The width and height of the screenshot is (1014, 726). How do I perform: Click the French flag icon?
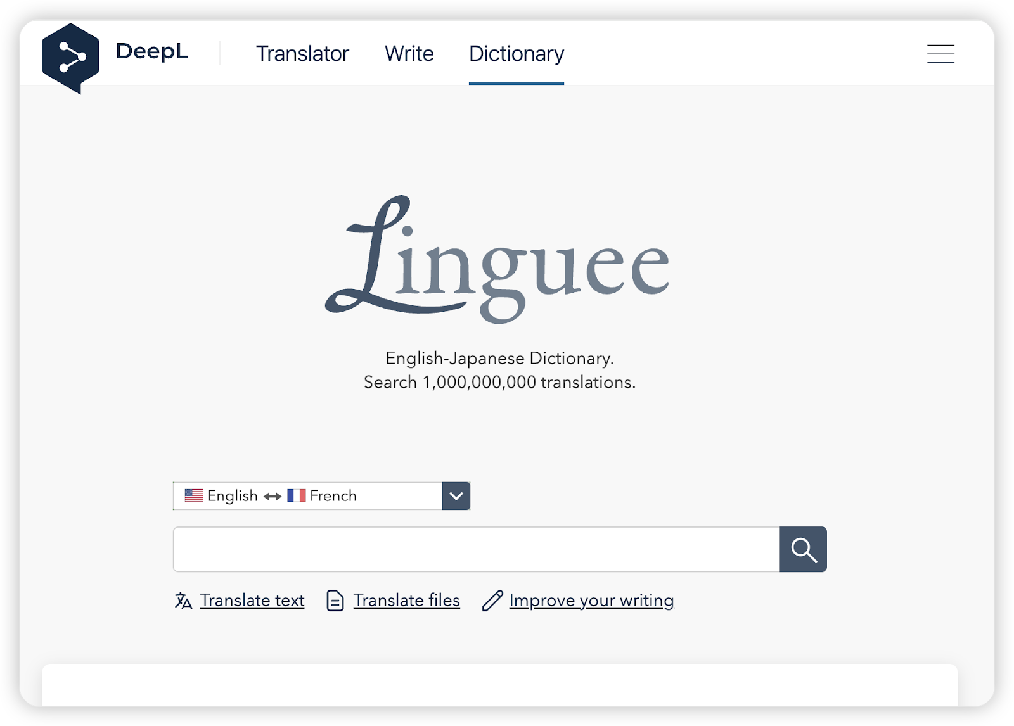coord(297,495)
